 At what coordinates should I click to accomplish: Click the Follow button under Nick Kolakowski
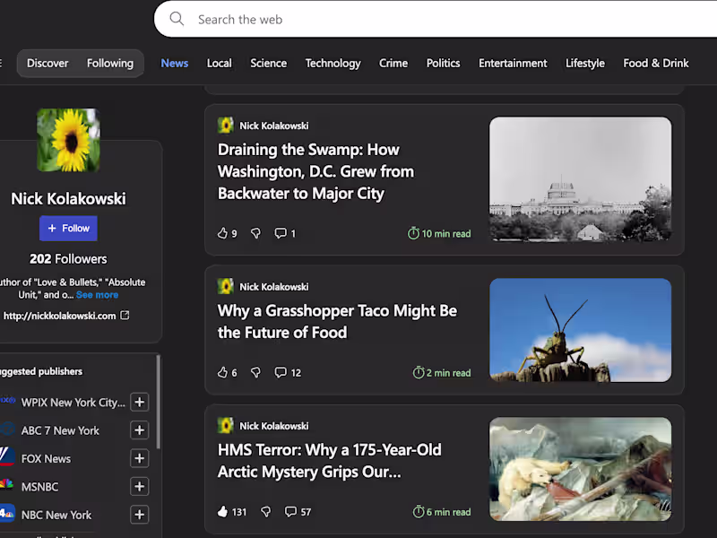pyautogui.click(x=68, y=228)
